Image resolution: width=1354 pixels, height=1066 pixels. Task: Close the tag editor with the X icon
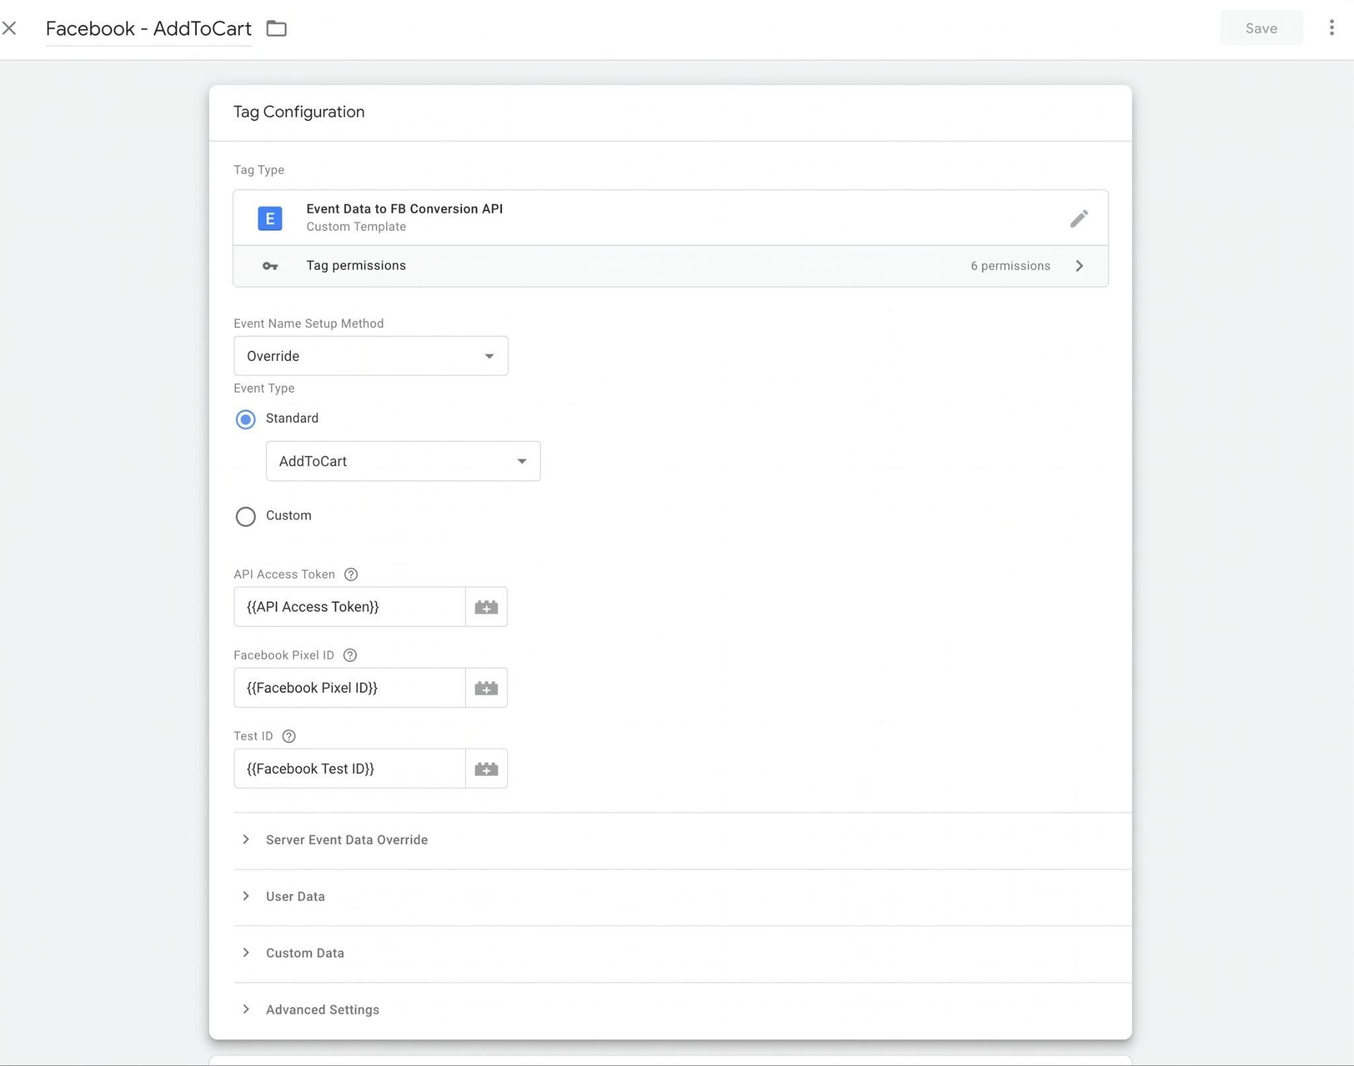tap(9, 28)
